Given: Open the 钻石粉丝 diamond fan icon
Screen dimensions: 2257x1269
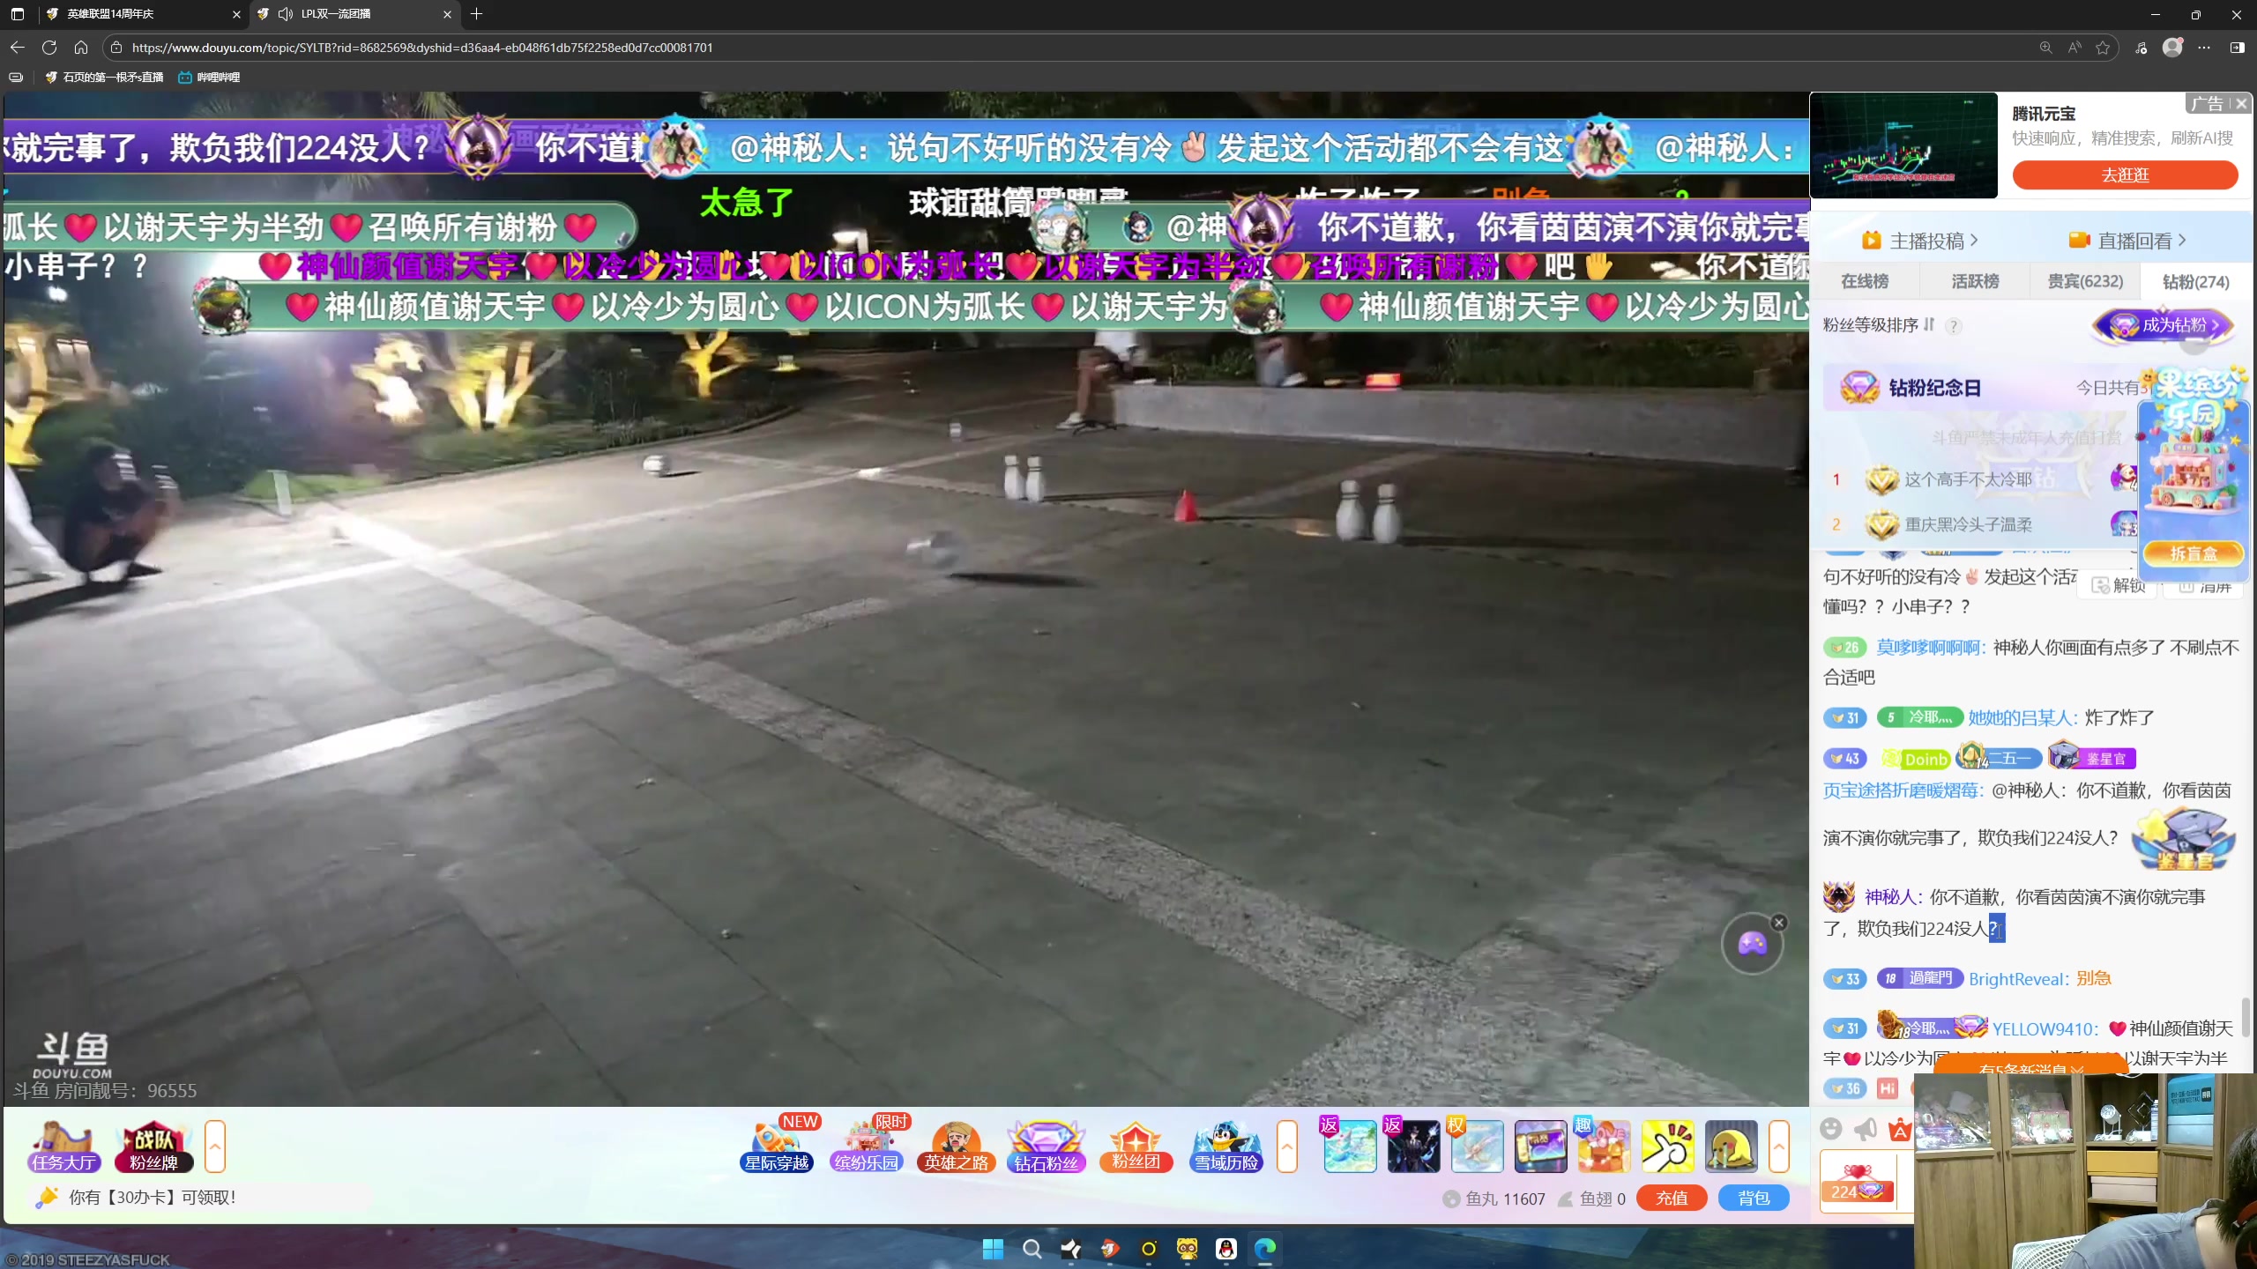Looking at the screenshot, I should pos(1046,1146).
